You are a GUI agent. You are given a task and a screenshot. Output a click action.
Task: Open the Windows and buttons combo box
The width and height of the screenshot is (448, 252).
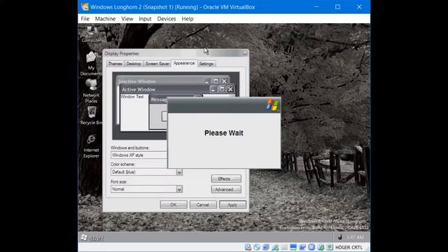pyautogui.click(x=139, y=155)
